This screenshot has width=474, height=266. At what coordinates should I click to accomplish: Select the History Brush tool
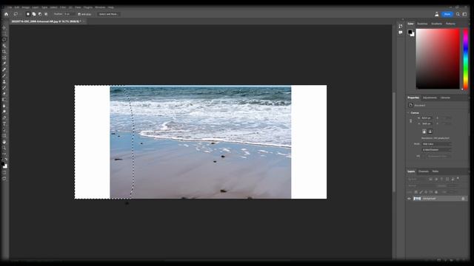click(4, 88)
